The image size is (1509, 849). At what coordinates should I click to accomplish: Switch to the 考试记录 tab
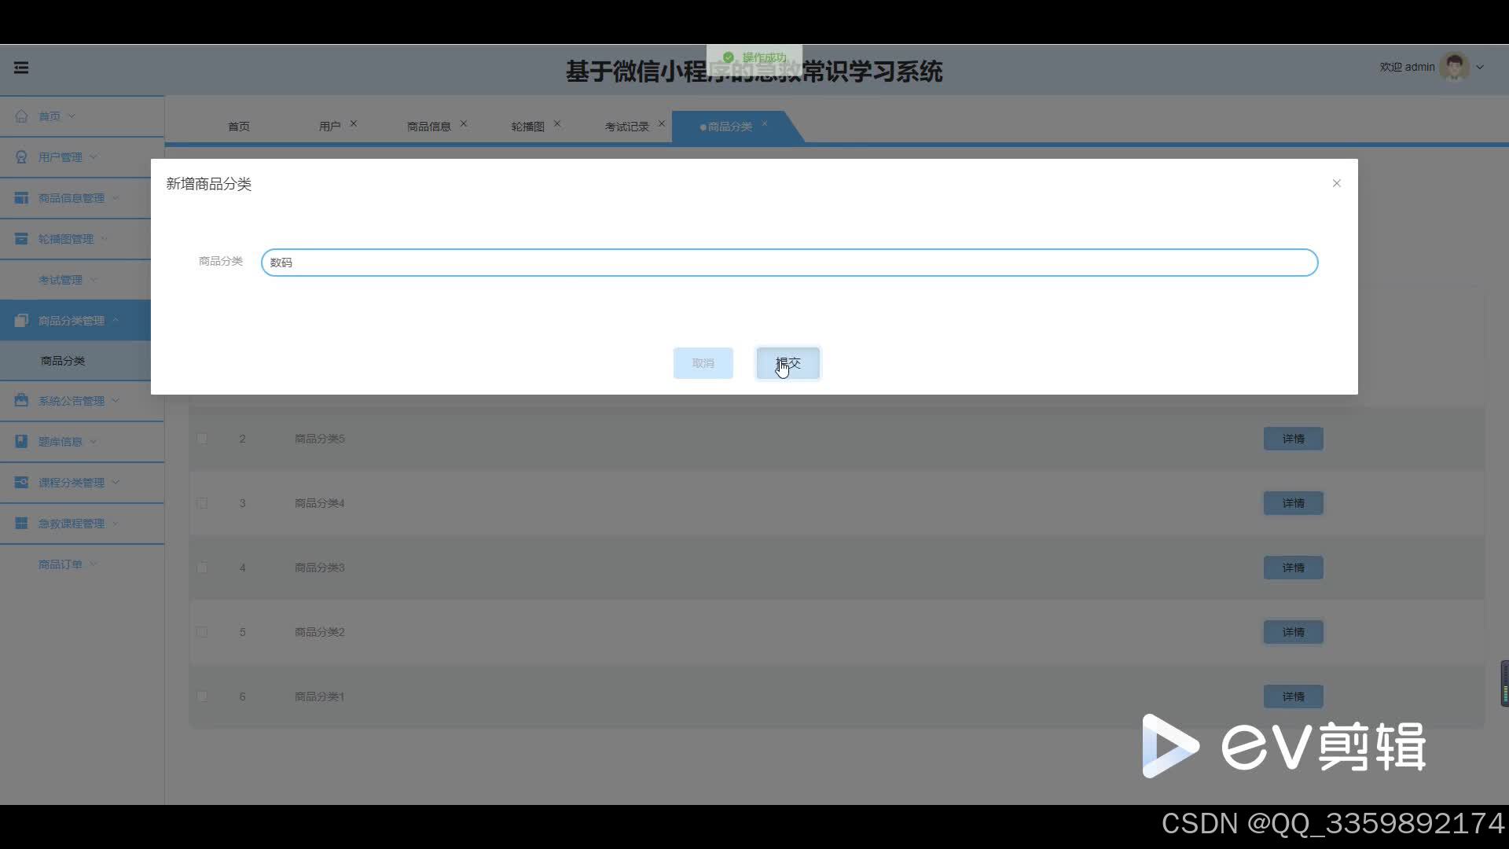pos(626,127)
